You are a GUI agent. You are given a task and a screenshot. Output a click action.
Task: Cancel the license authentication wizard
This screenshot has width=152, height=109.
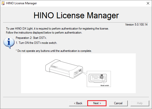click(118, 103)
